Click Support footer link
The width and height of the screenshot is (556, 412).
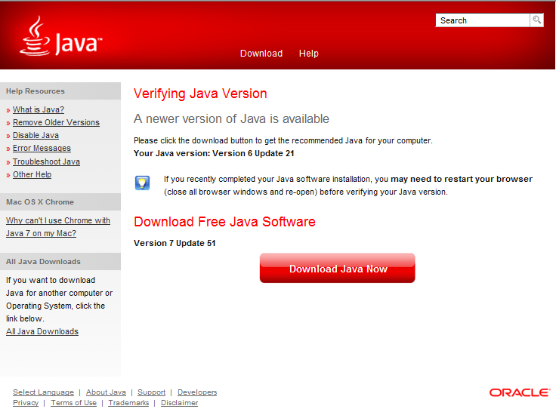click(151, 392)
